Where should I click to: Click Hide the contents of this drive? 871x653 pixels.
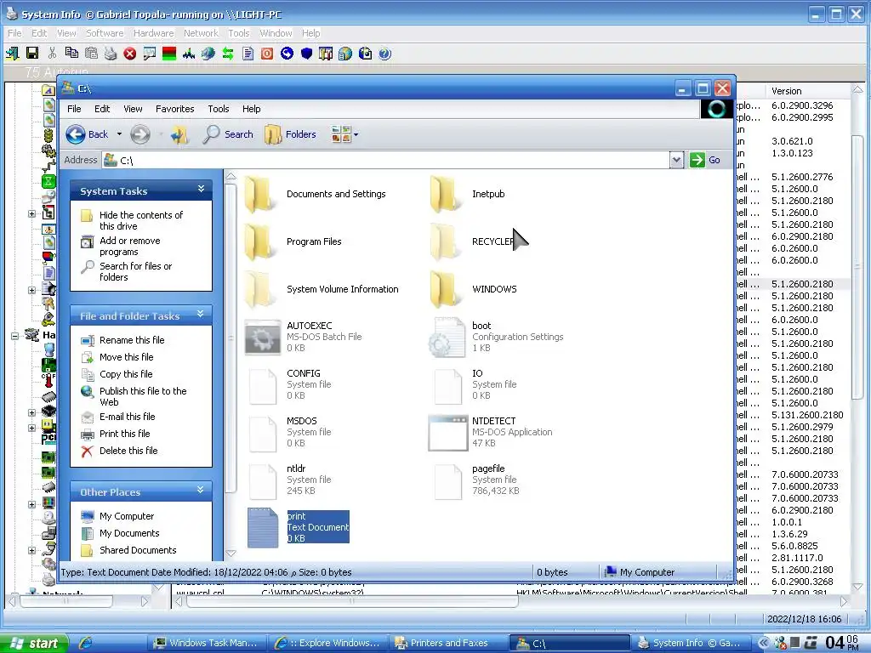click(x=140, y=220)
